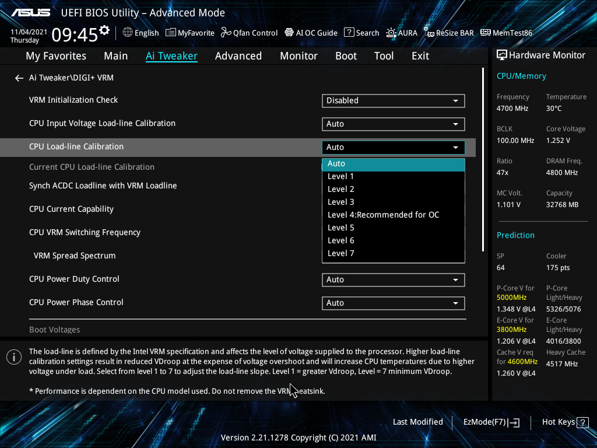
Task: Switch to the Advanced tab
Action: click(x=238, y=56)
